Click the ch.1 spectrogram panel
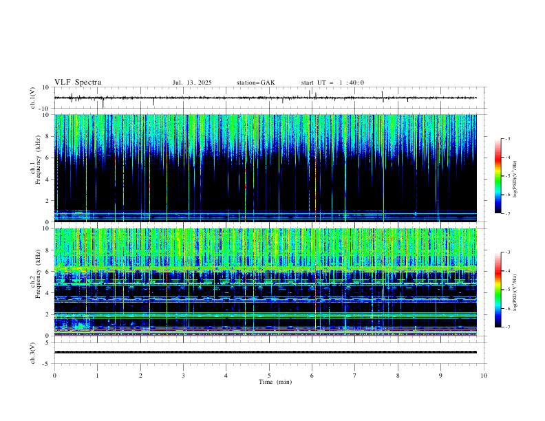The height and width of the screenshot is (421, 545). click(265, 168)
